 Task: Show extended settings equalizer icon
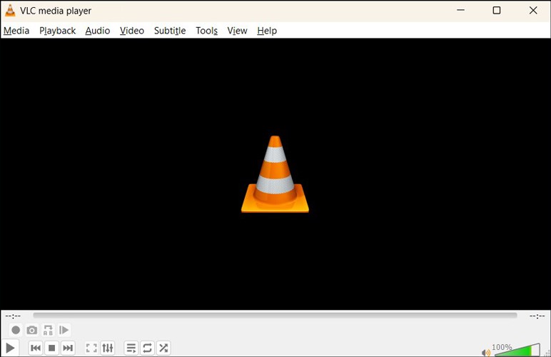[108, 348]
